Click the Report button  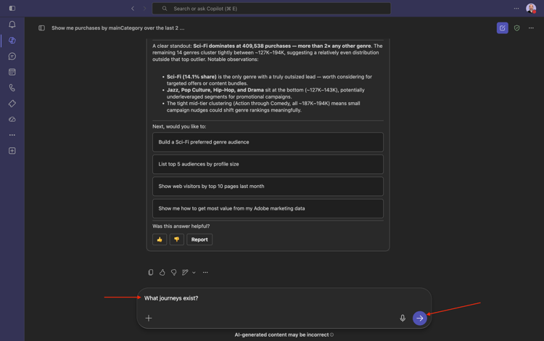point(199,239)
